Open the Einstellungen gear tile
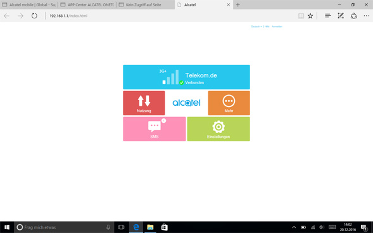The image size is (373, 233). tap(218, 129)
